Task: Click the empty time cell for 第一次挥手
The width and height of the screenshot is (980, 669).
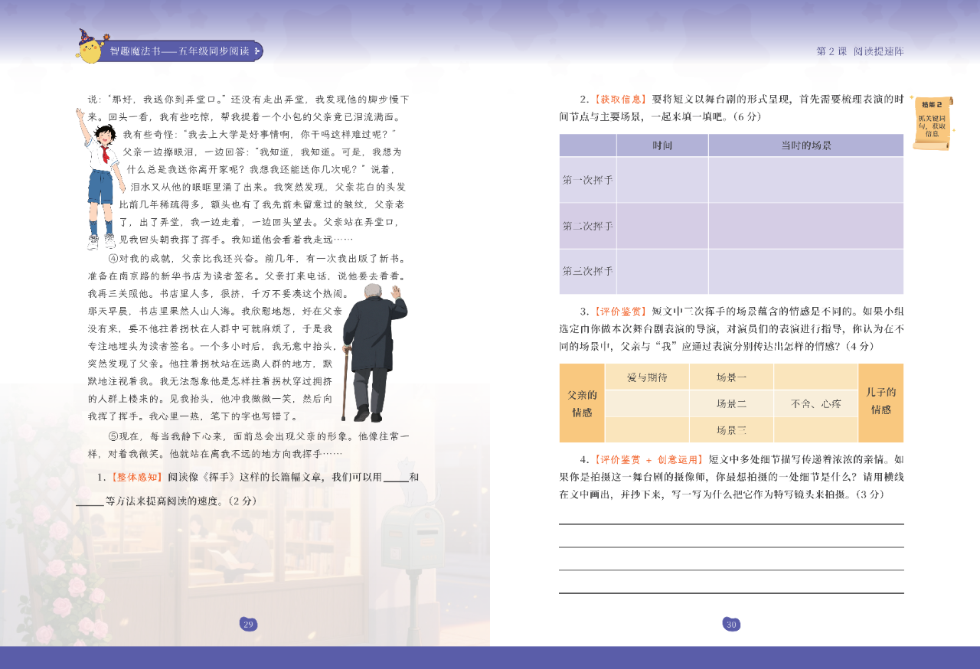Action: [662, 180]
